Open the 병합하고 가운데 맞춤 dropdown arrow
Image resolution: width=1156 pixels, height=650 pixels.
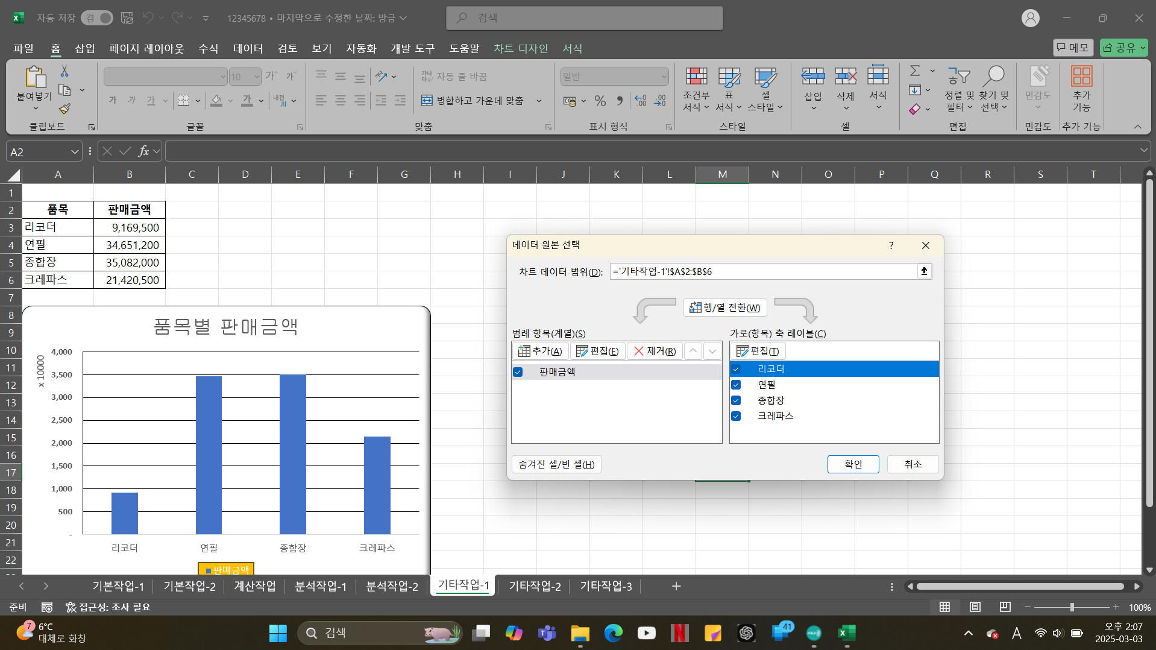pos(539,101)
